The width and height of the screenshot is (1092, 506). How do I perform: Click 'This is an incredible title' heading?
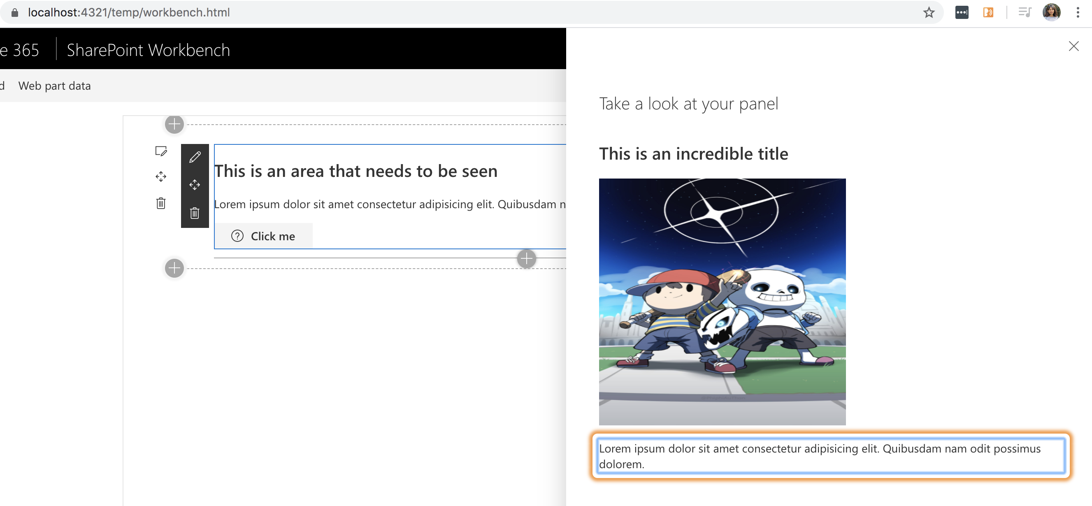click(693, 154)
